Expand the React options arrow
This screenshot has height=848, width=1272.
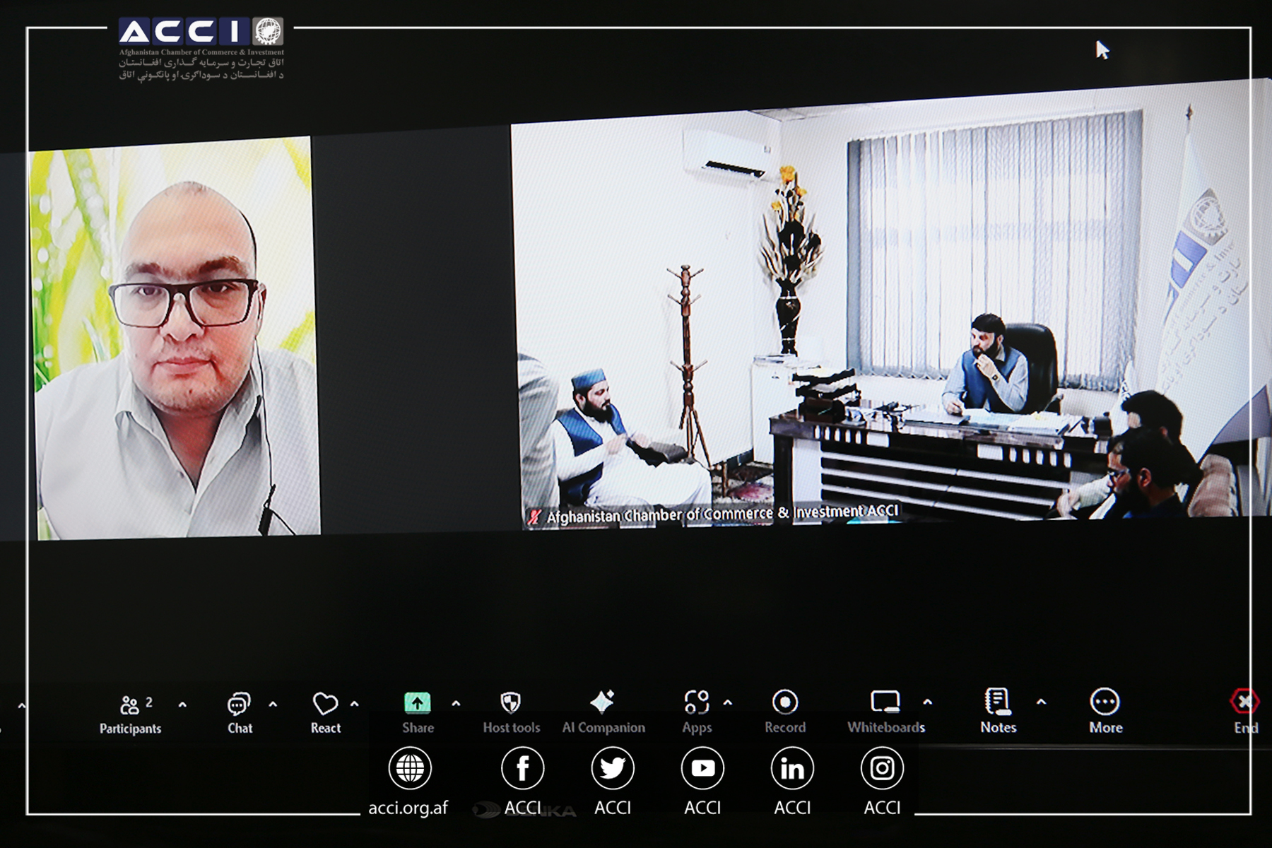(x=355, y=704)
